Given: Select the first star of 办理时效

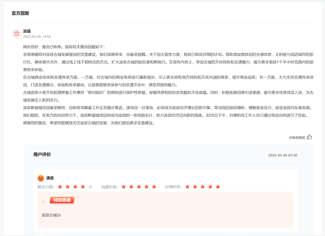Looking at the screenshot, I should (x=187, y=187).
